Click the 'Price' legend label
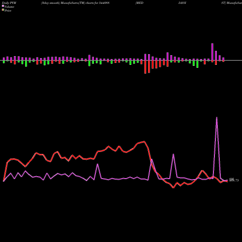The height and width of the screenshot is (242, 242). pos(8,11)
